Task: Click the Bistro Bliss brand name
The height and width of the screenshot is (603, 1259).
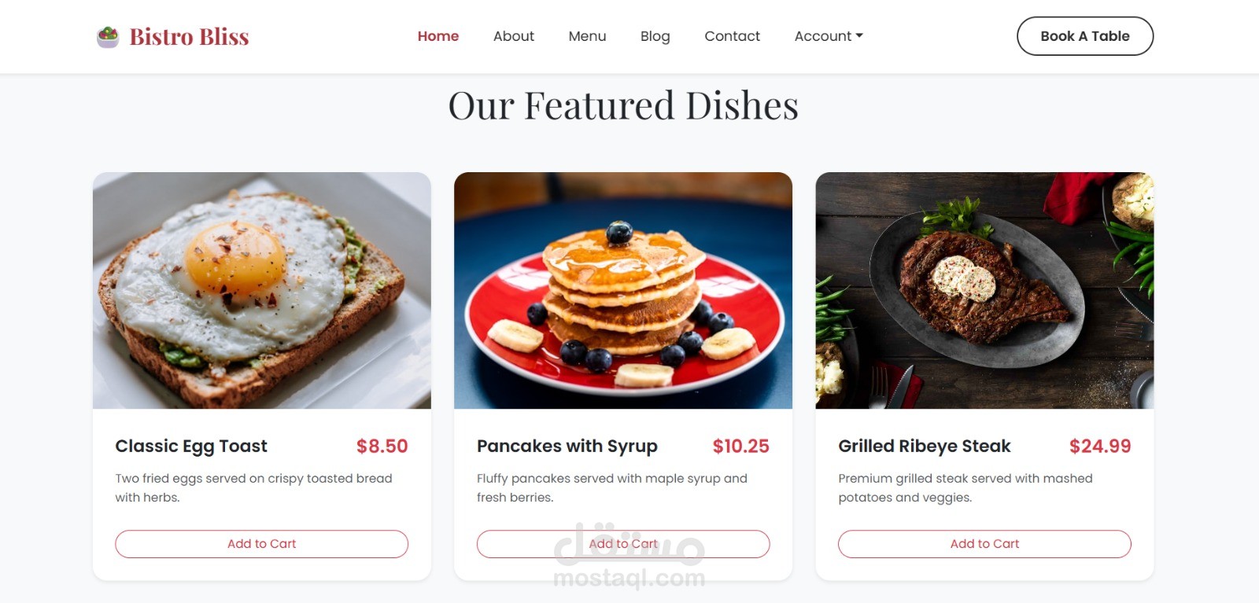Action: (189, 37)
